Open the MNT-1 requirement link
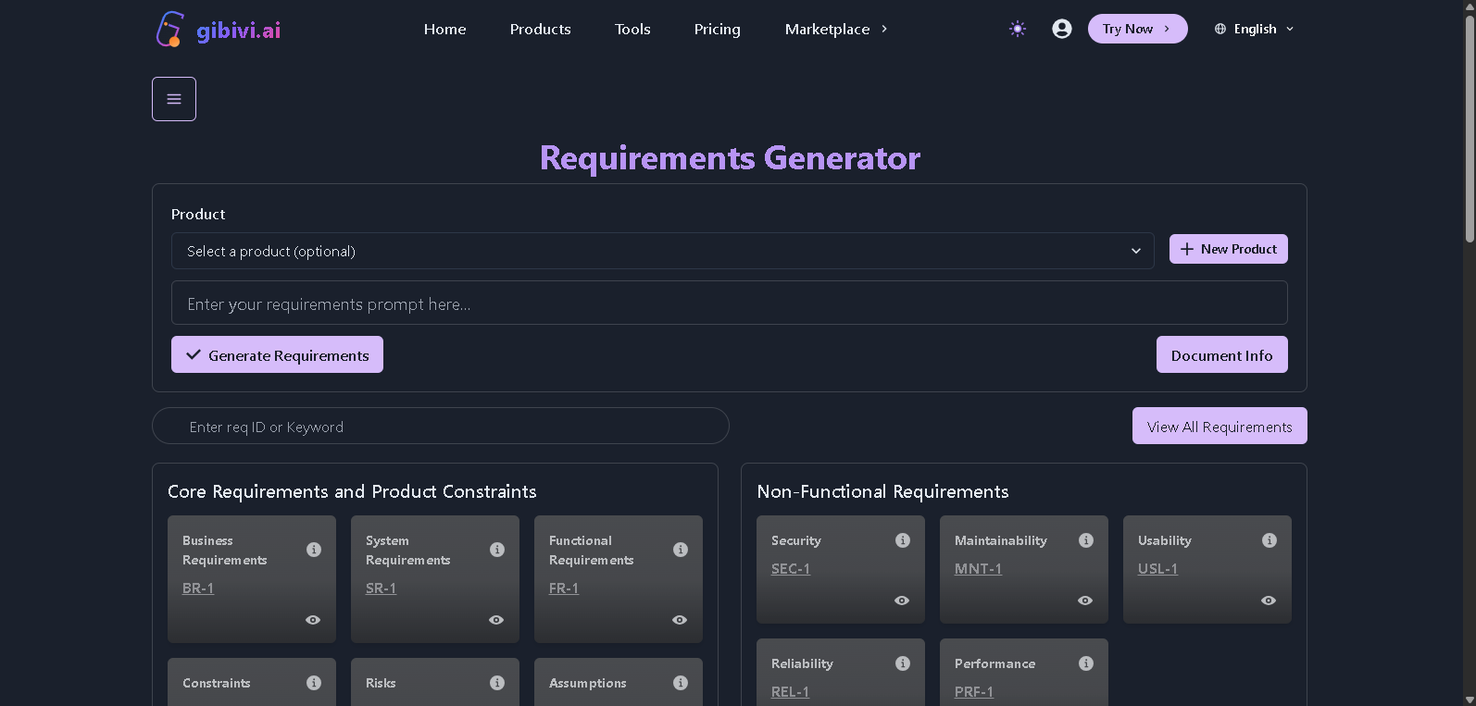Viewport: 1476px width, 706px height. click(x=978, y=569)
